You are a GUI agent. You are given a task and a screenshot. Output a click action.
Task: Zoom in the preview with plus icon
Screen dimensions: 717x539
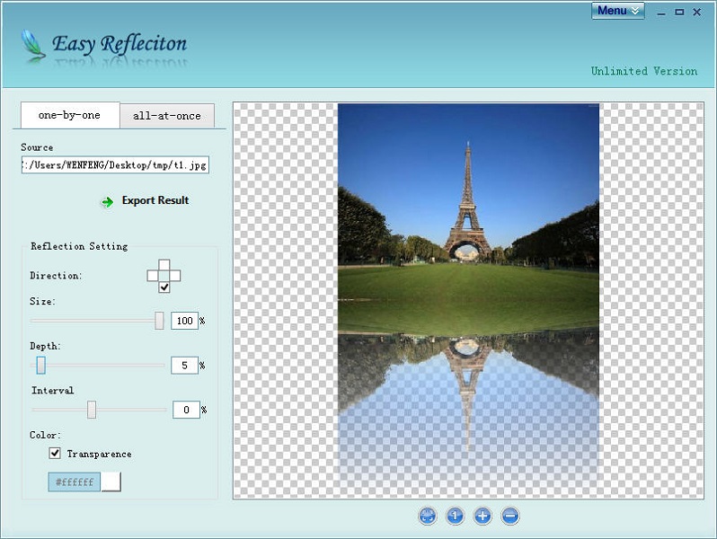482,517
